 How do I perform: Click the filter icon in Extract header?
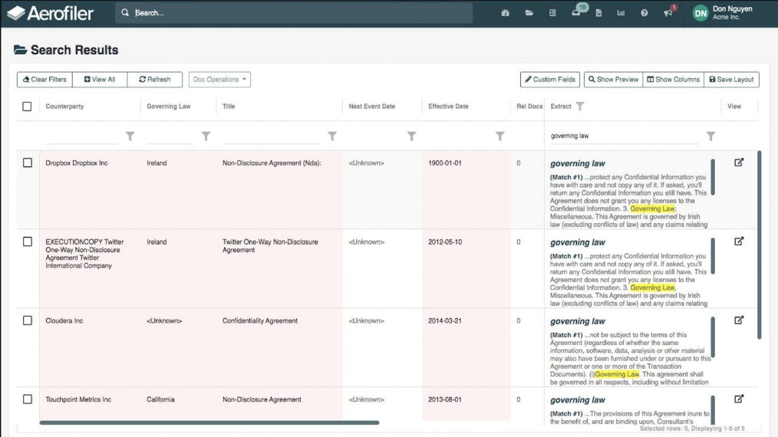coord(580,107)
